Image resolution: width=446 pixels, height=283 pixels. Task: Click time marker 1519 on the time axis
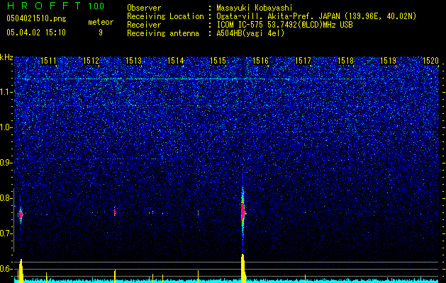point(389,61)
